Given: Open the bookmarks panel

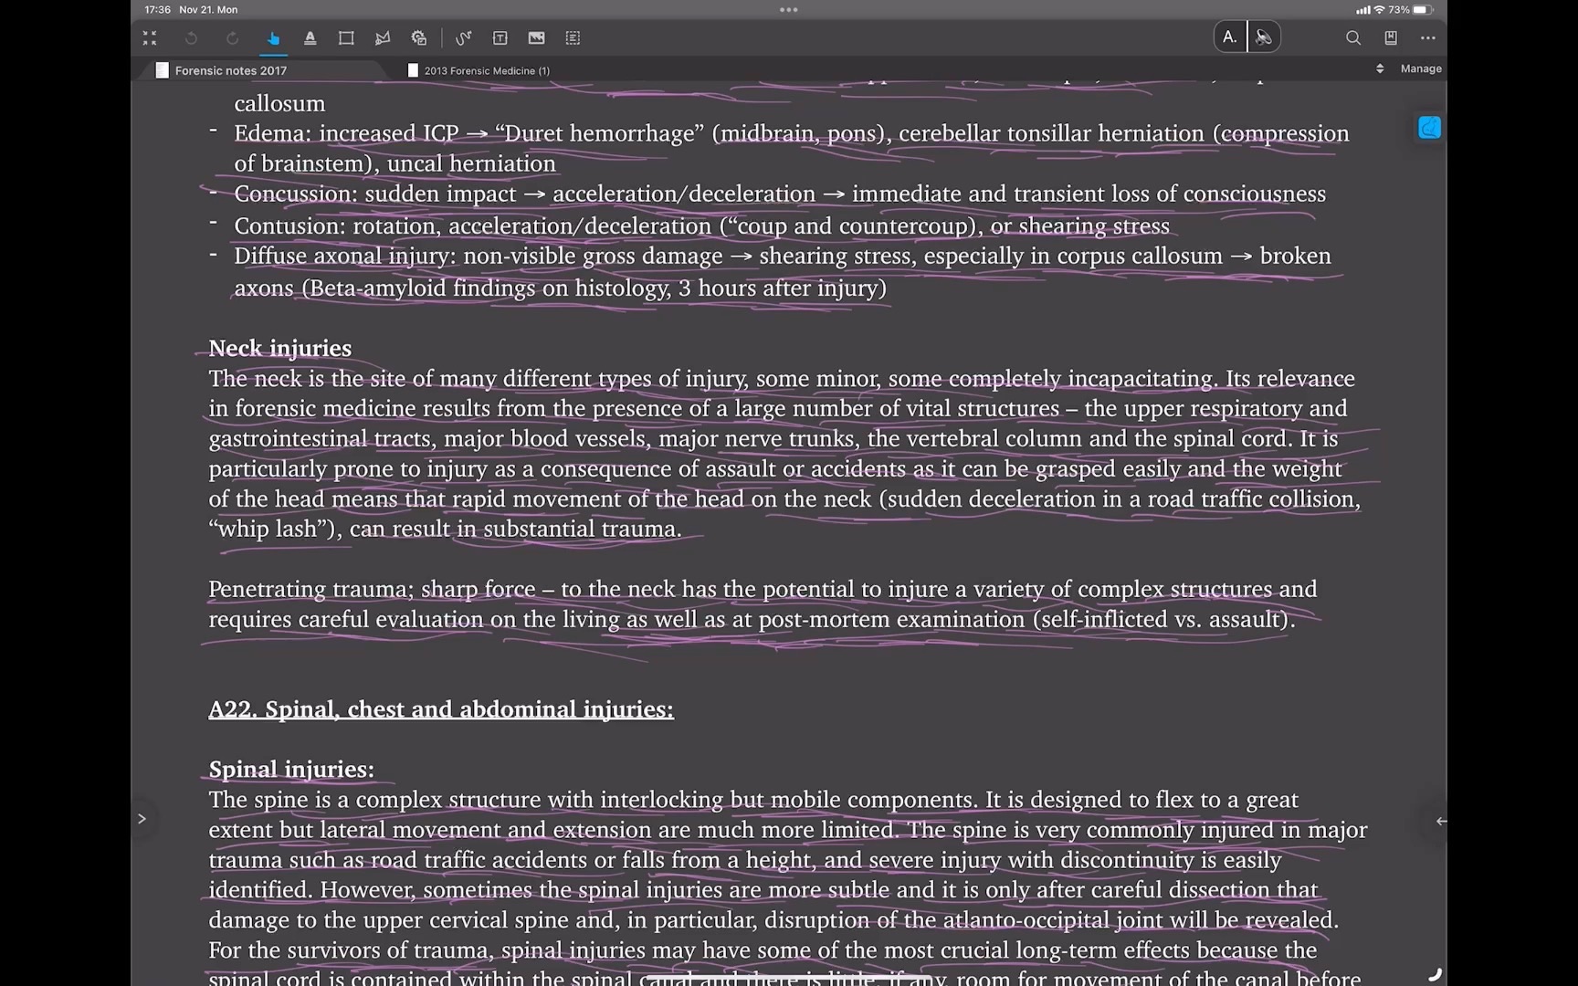Looking at the screenshot, I should (x=1391, y=38).
